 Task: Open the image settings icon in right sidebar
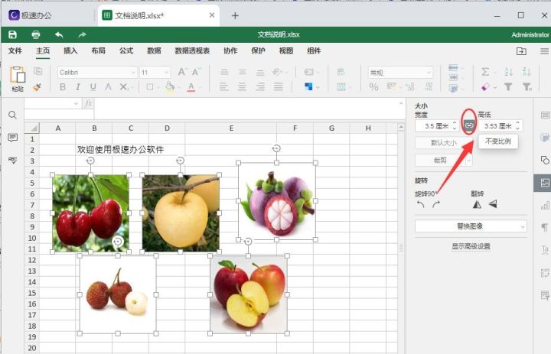(544, 183)
